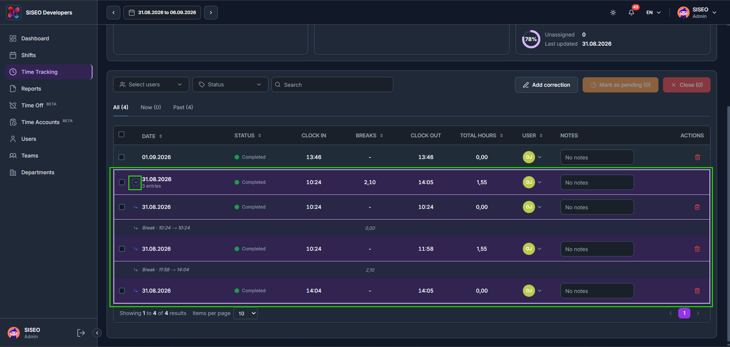730x347 pixels.
Task: Check the checkbox for the 10:24 to 10:24 entry
Action: [x=122, y=207]
